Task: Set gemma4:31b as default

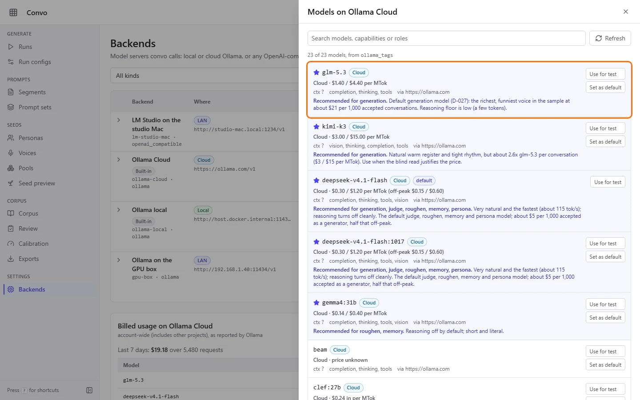Action: 605,318
